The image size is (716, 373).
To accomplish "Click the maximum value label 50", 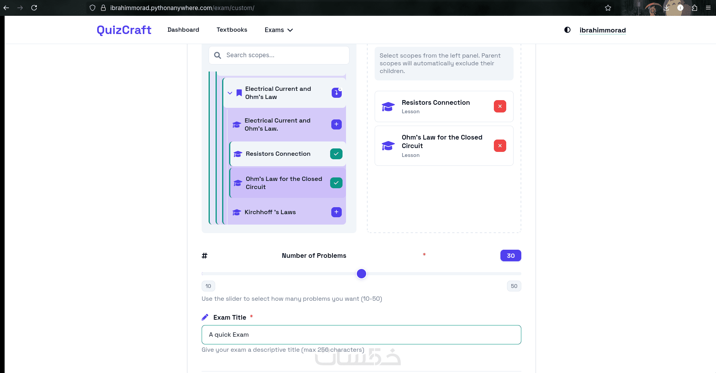I will point(514,286).
